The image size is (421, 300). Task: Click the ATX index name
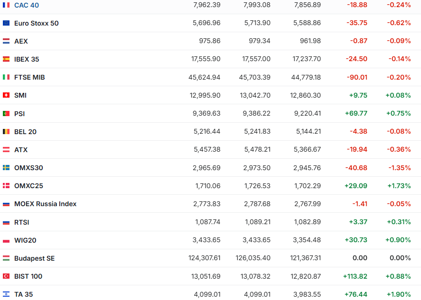[21, 150]
